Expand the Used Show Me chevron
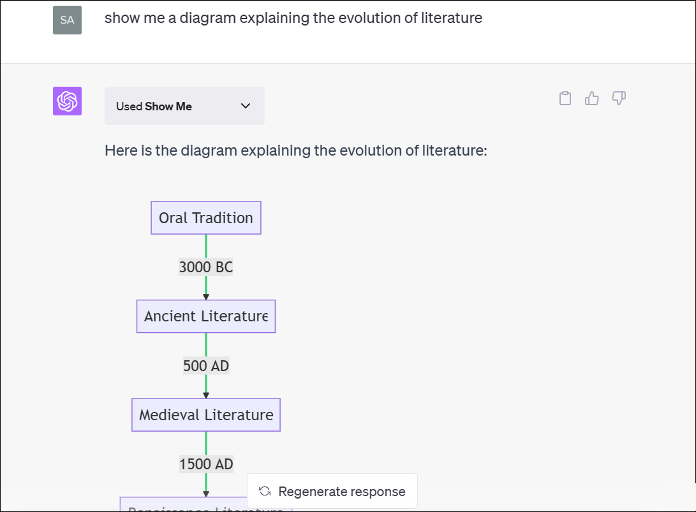Viewport: 696px width, 512px height. [246, 106]
